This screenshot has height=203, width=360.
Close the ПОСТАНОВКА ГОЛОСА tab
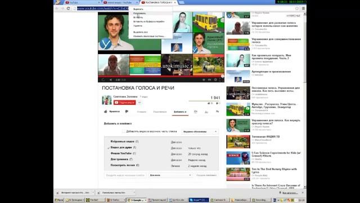coord(175,2)
